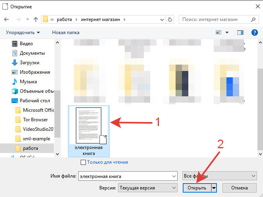Go back with the left arrow
Viewport: 263px width, 197px height.
(x=6, y=19)
